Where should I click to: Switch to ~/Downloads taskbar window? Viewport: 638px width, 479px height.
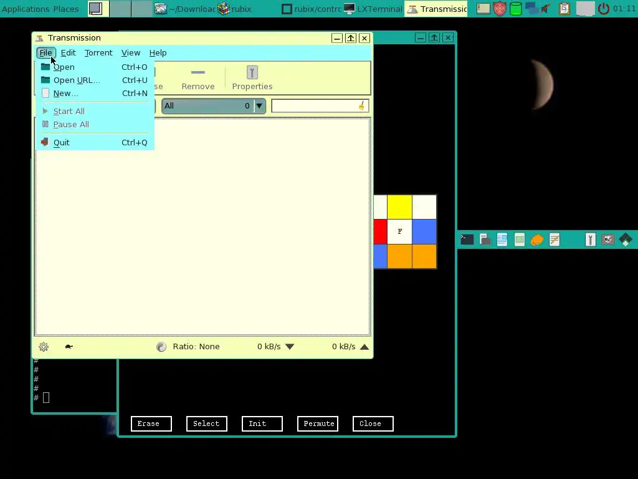185,9
